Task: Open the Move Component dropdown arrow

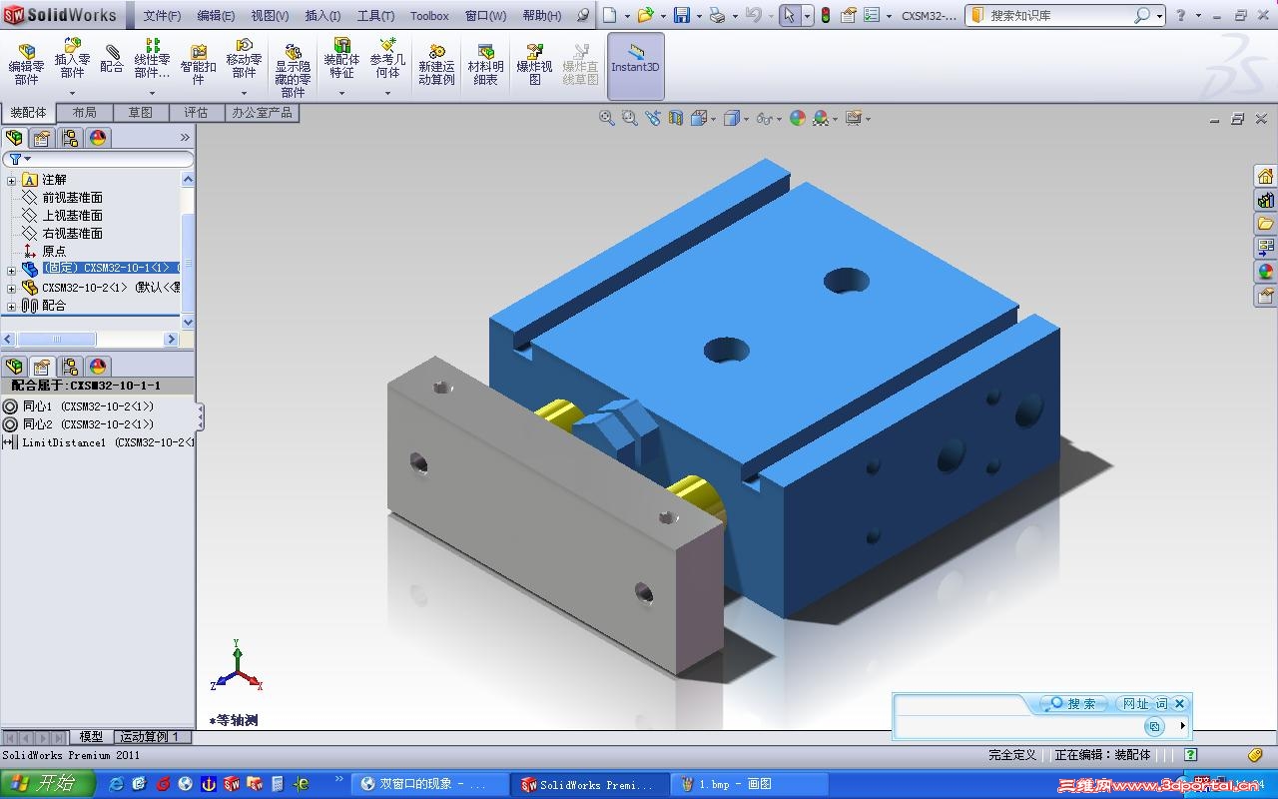Action: [x=244, y=93]
